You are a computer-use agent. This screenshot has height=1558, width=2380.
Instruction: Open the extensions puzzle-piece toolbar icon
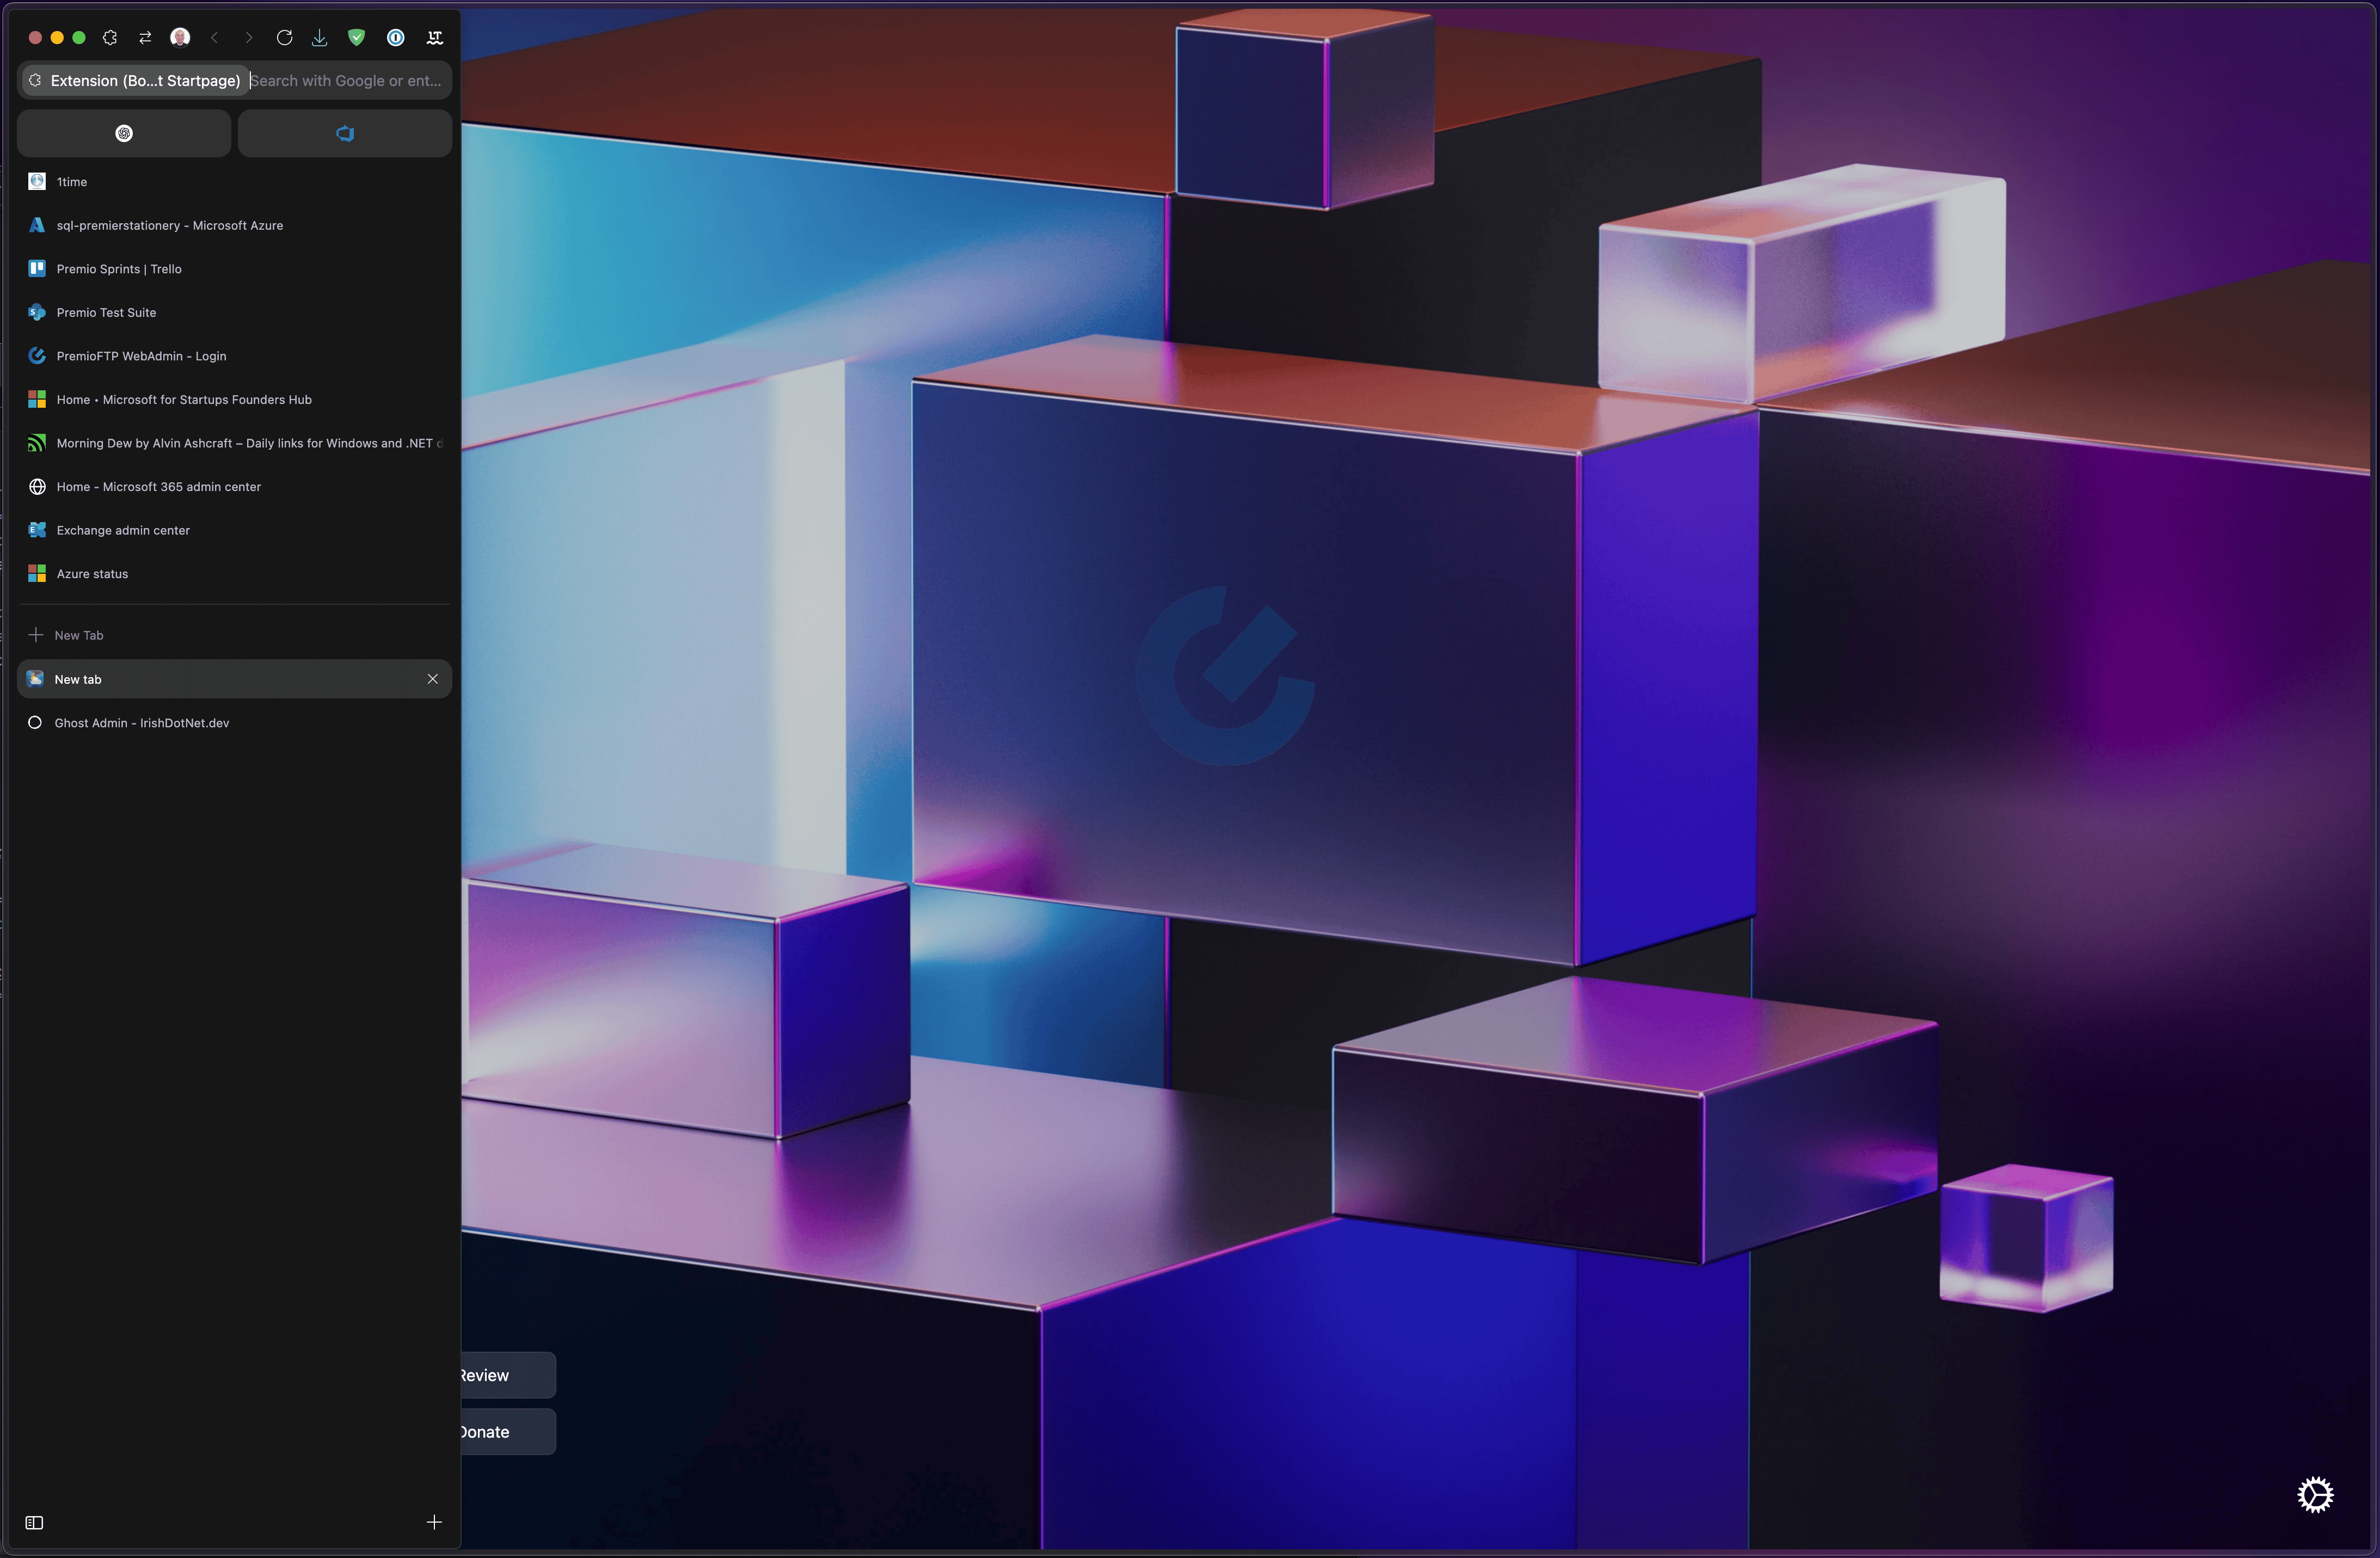click(110, 37)
